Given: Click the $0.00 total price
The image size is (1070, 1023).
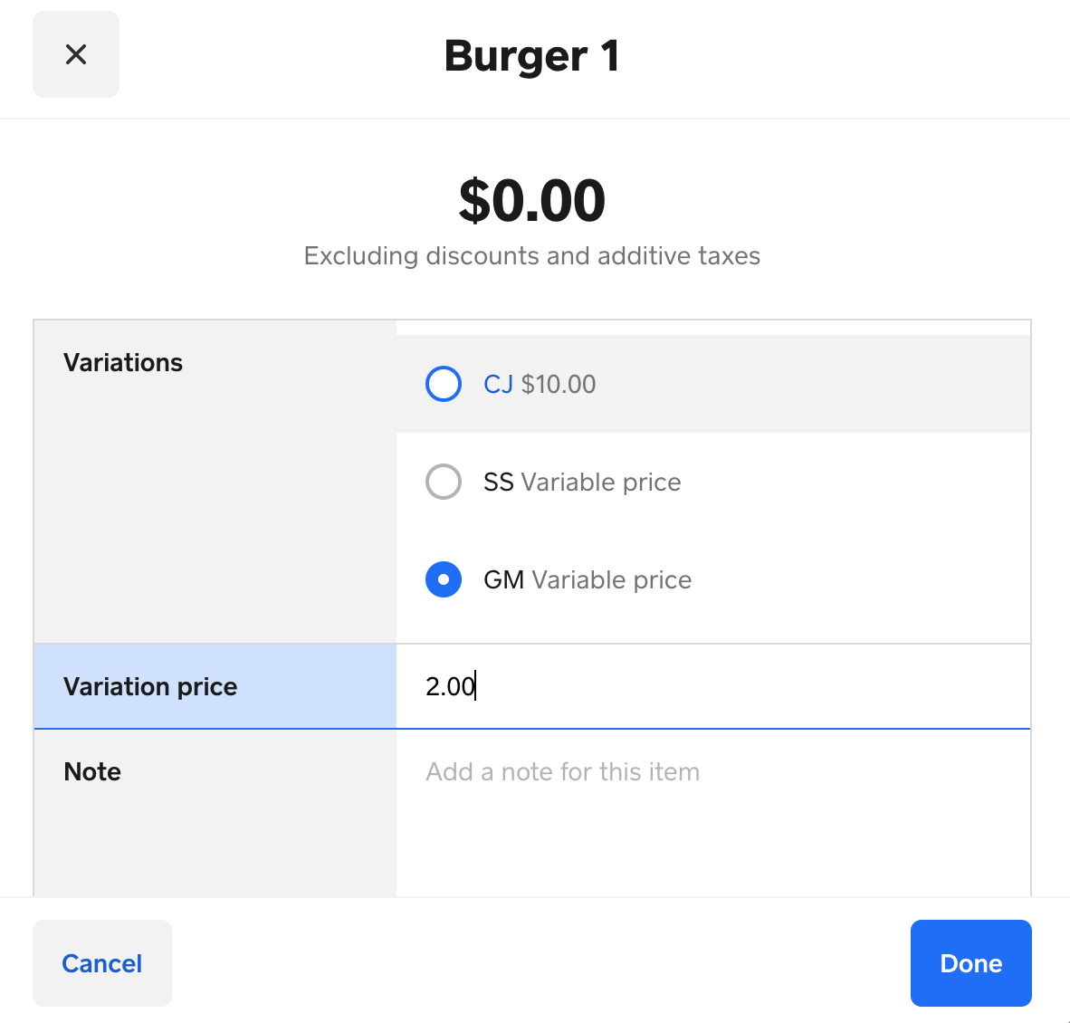Looking at the screenshot, I should [532, 201].
